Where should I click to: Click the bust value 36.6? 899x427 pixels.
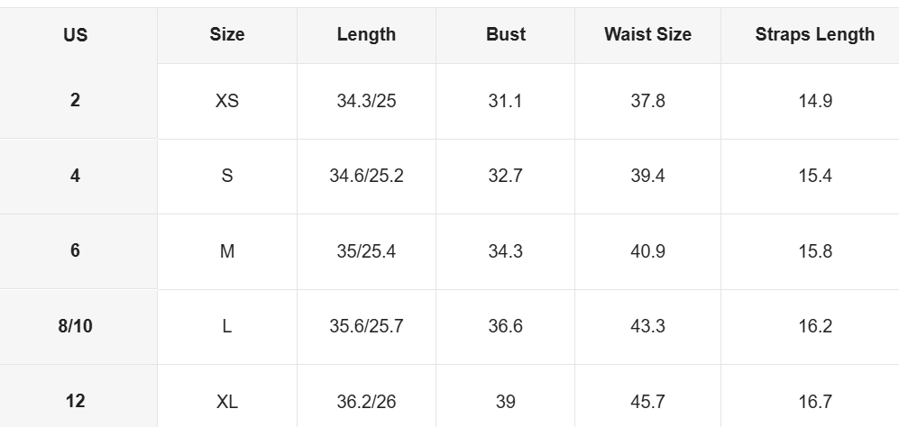tap(505, 326)
